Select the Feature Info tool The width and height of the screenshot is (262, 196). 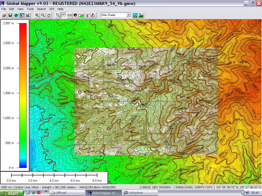point(75,15)
